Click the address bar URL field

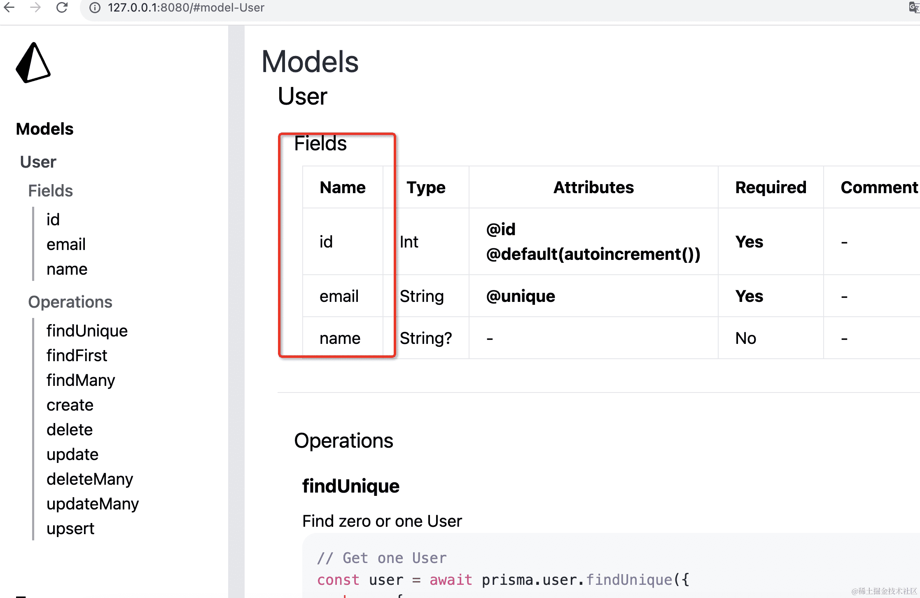[x=186, y=8]
